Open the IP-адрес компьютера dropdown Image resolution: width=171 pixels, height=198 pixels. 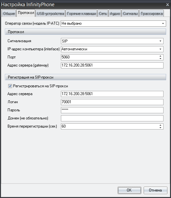112,49
